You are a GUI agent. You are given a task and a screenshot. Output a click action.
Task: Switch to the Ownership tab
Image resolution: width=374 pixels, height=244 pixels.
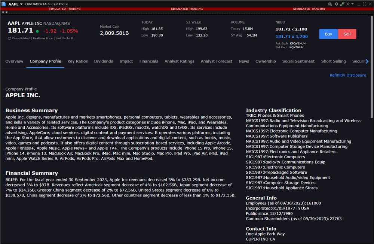pos(266,61)
